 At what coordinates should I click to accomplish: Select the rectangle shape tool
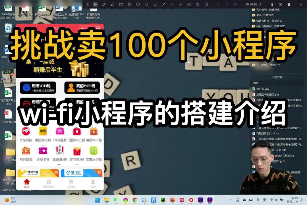155,4
